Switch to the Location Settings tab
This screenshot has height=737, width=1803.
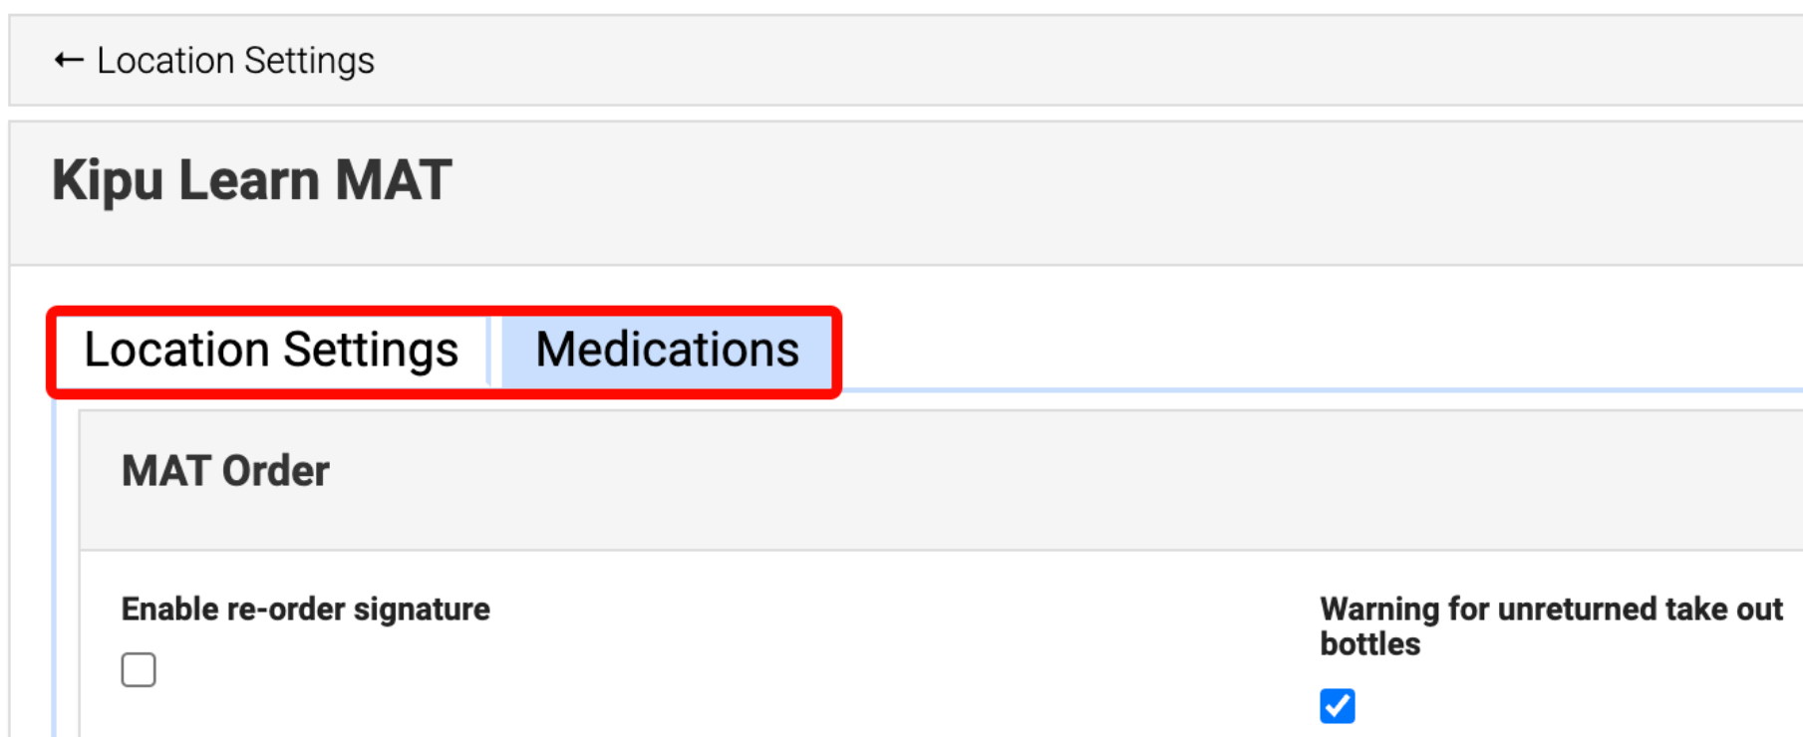(271, 350)
